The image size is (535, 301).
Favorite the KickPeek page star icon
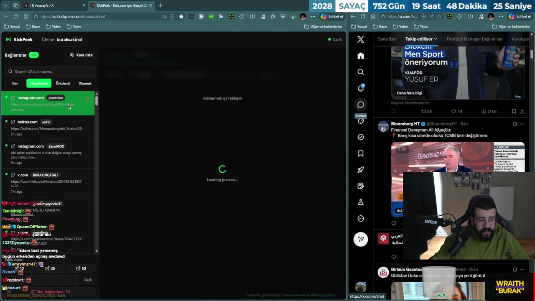[x=181, y=16]
